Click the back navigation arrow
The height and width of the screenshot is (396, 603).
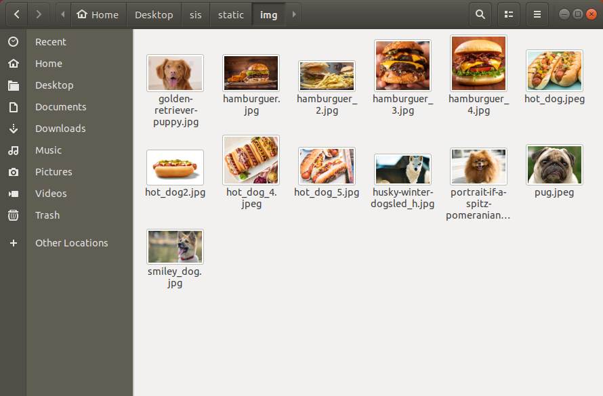16,14
